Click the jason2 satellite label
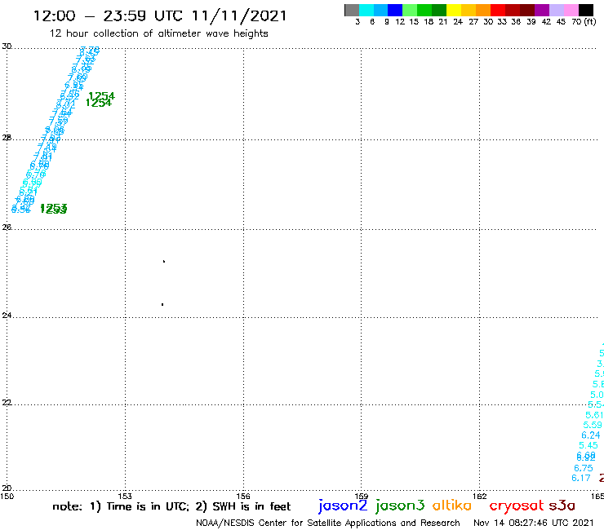Viewport: 604px width, 530px height. [343, 506]
